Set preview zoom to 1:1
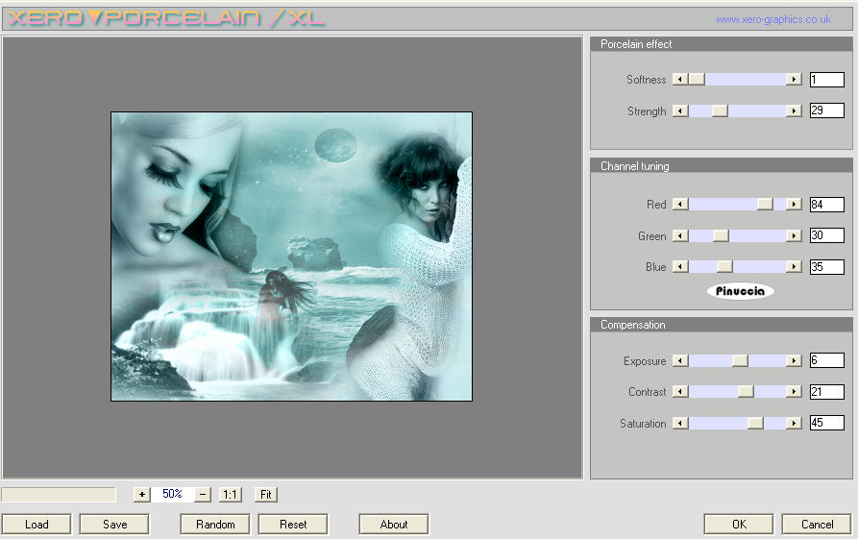 [x=230, y=495]
